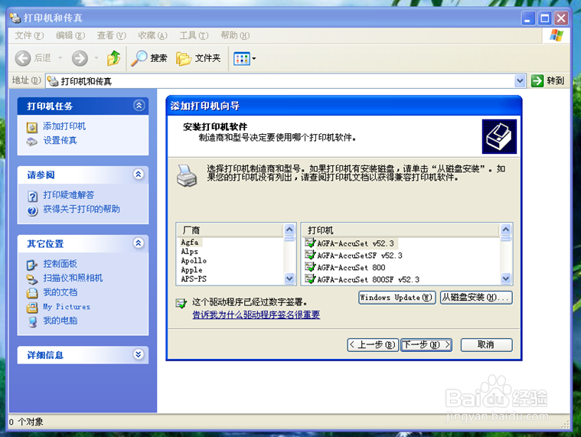Click the 添加打印机 icon
581x437 pixels.
point(32,127)
